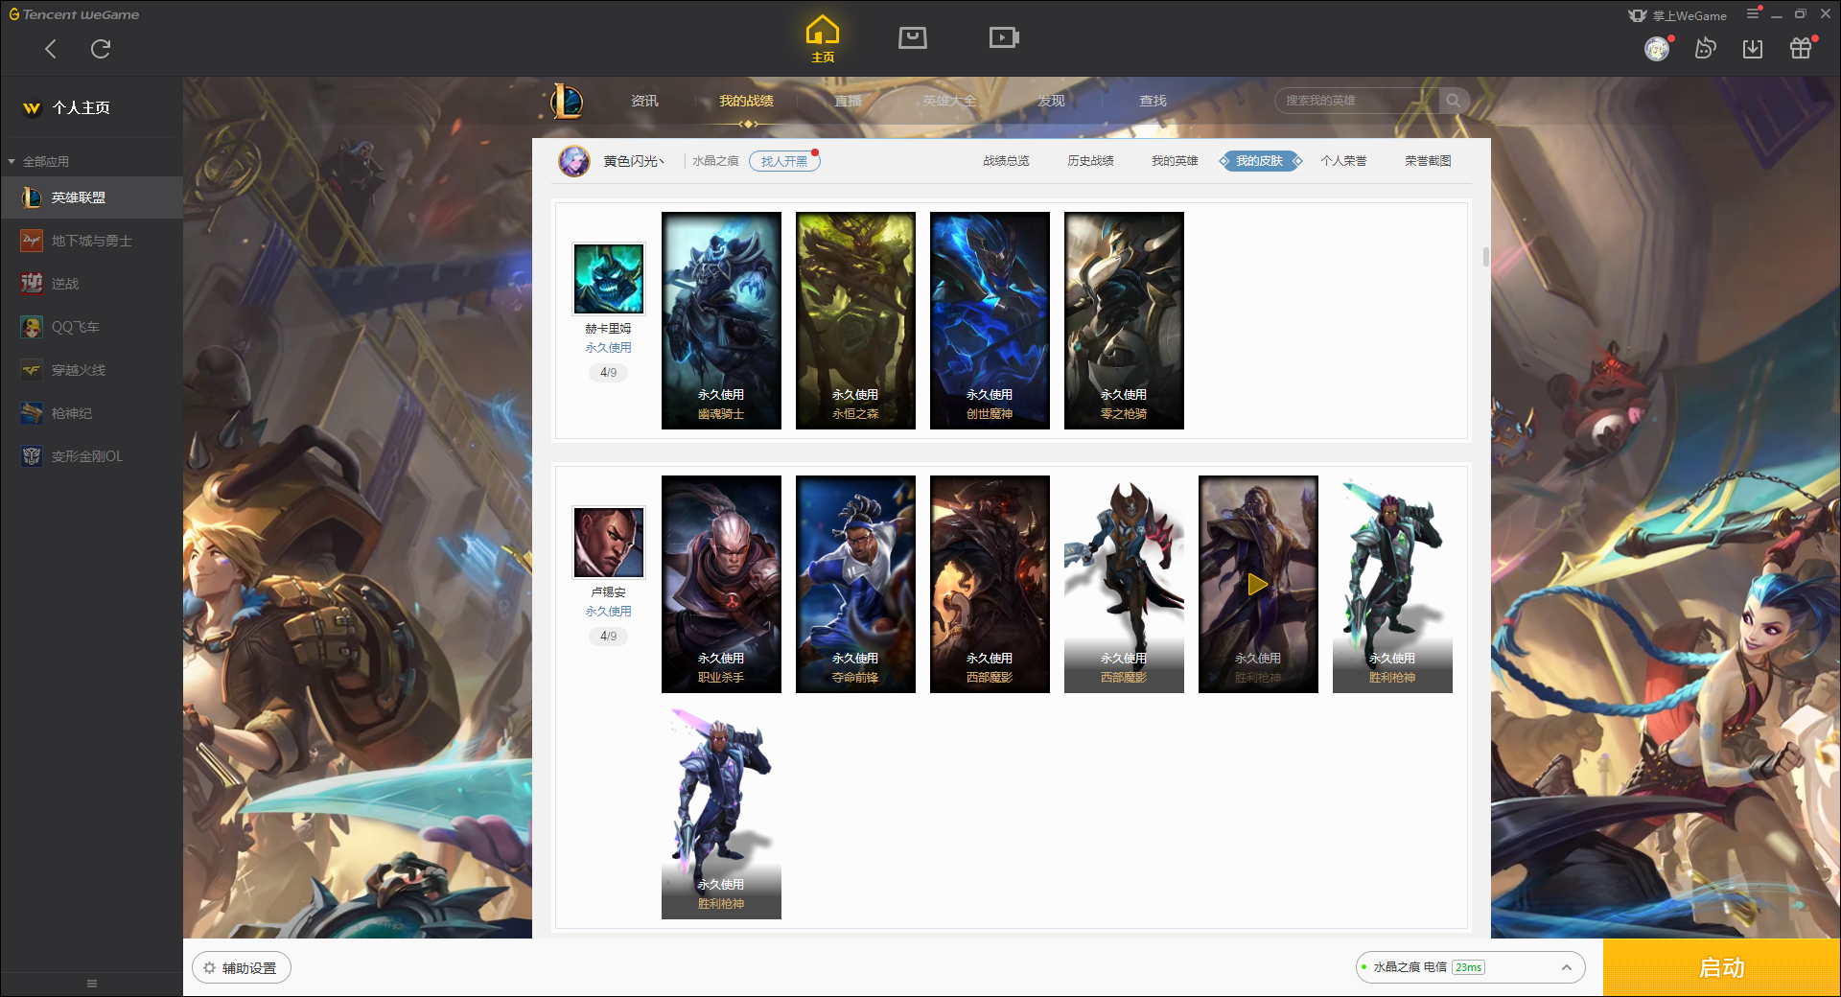The height and width of the screenshot is (997, 1841).
Task: Click the 启动 launch button
Action: [x=1722, y=967]
